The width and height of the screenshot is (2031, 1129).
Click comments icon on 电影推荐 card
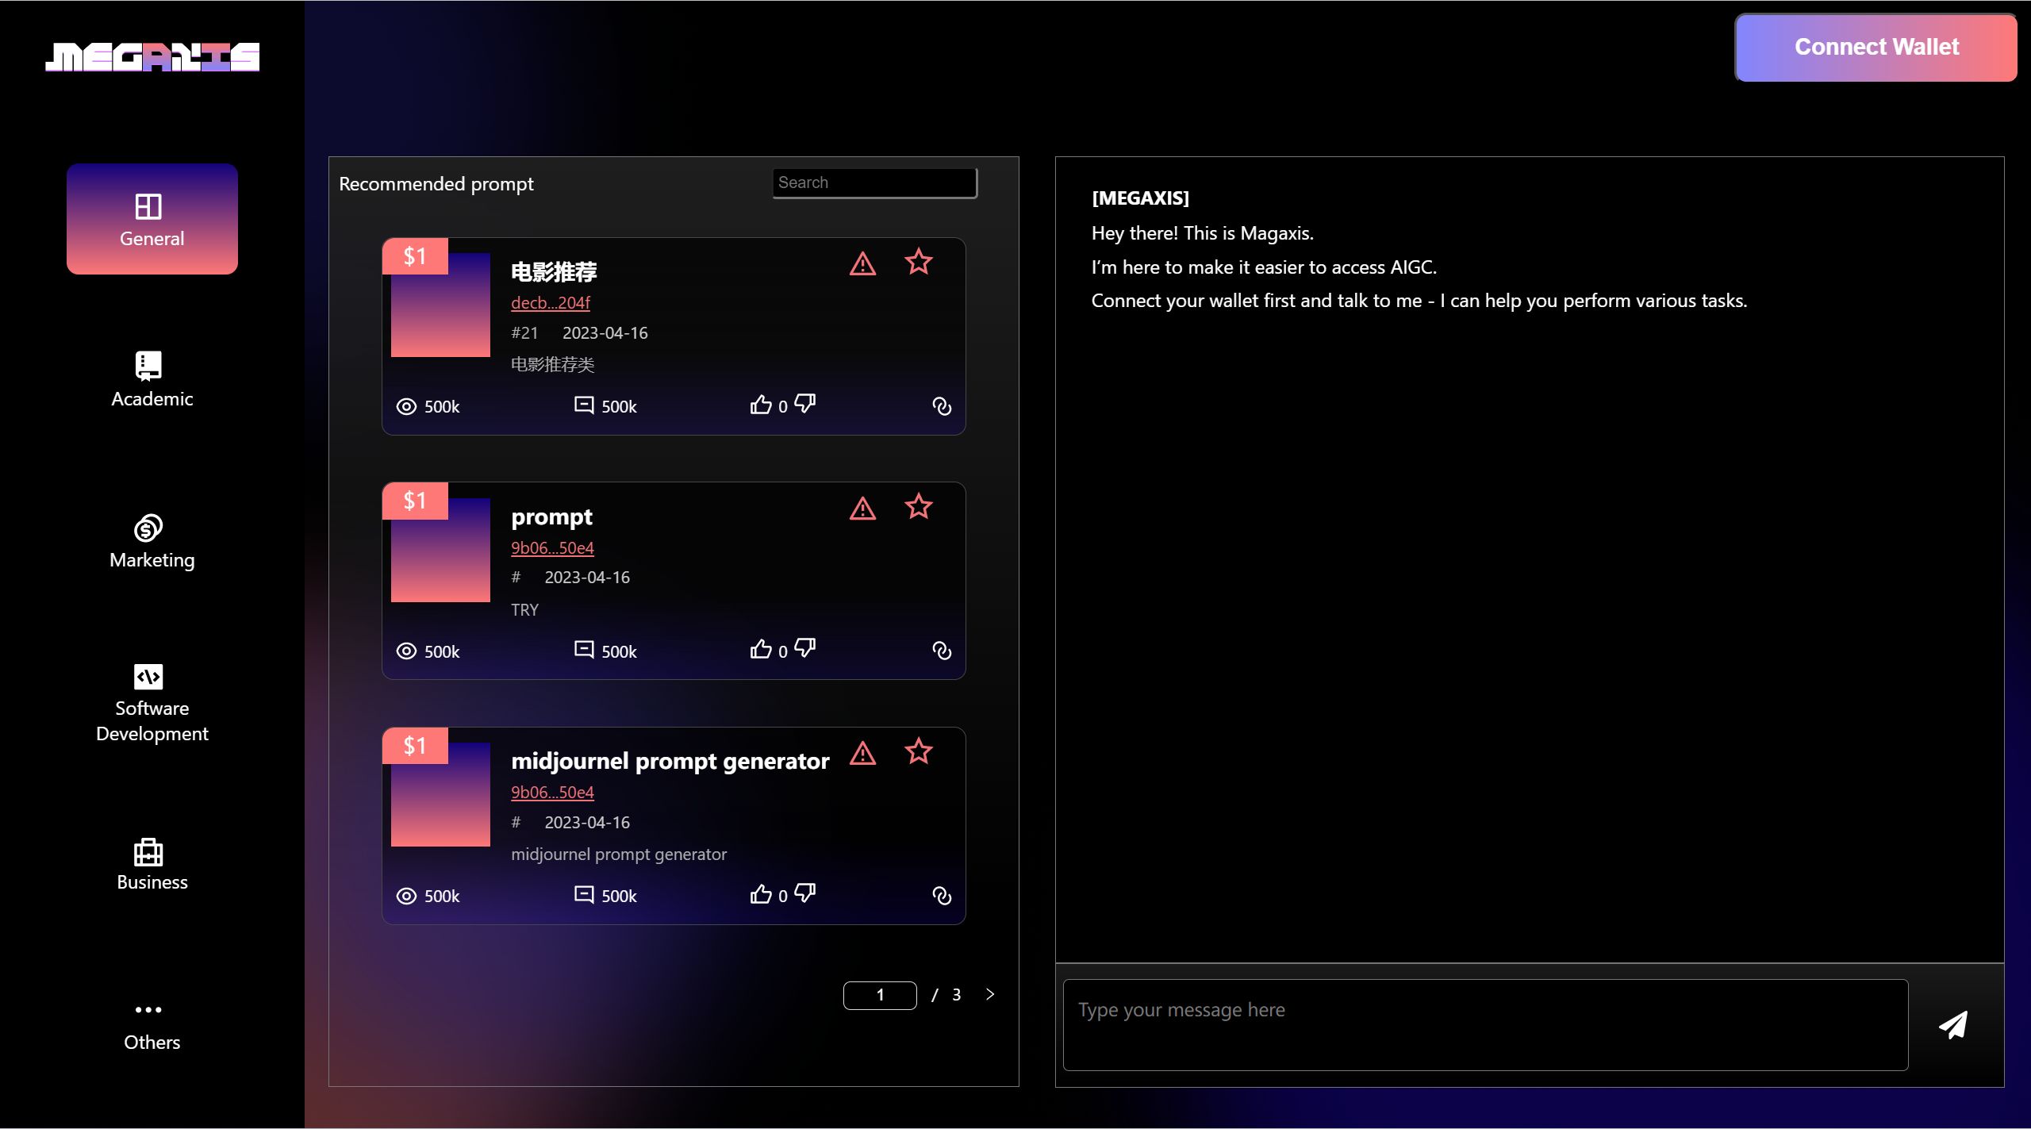click(x=584, y=405)
